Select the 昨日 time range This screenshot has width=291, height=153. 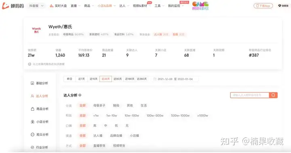70,79
